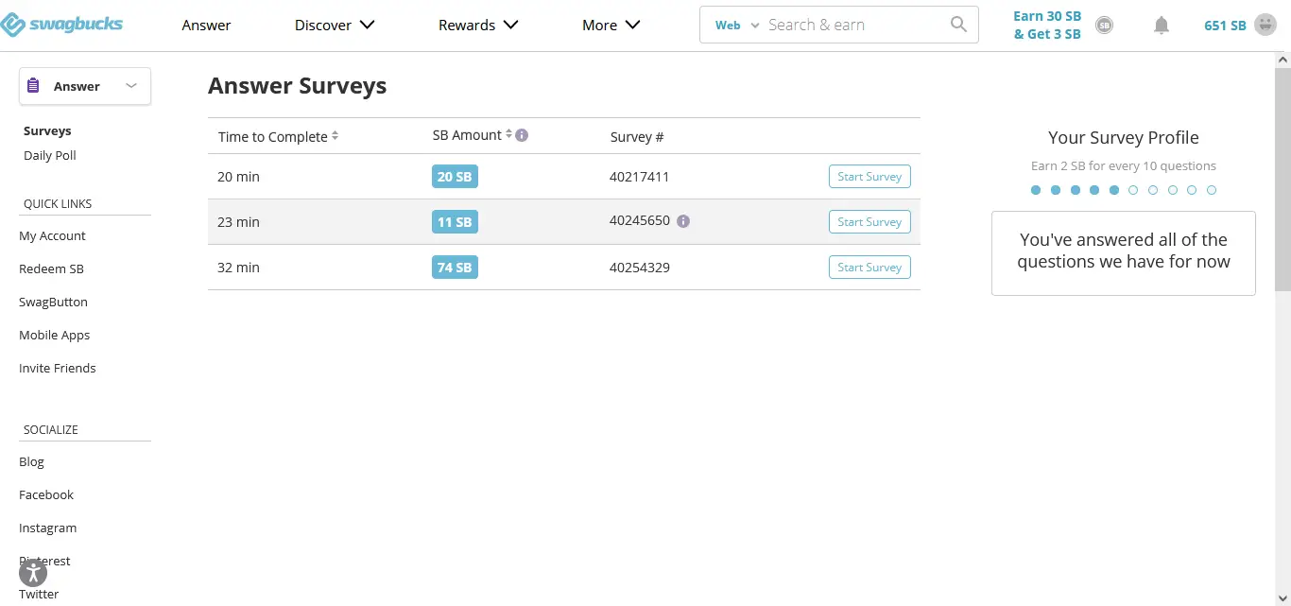
Task: Click Redeem SB in Quick Links
Action: pos(51,268)
